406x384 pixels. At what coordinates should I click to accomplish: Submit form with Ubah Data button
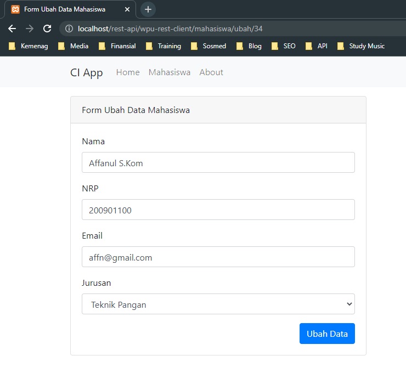pyautogui.click(x=327, y=334)
